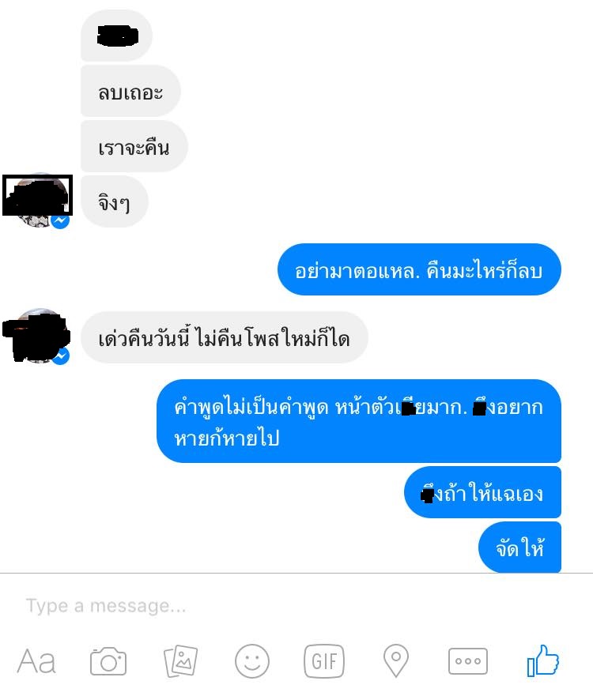Tap the blue ถ้าให้แฉเอง message bubble
The width and height of the screenshot is (593, 696).
[x=482, y=492]
